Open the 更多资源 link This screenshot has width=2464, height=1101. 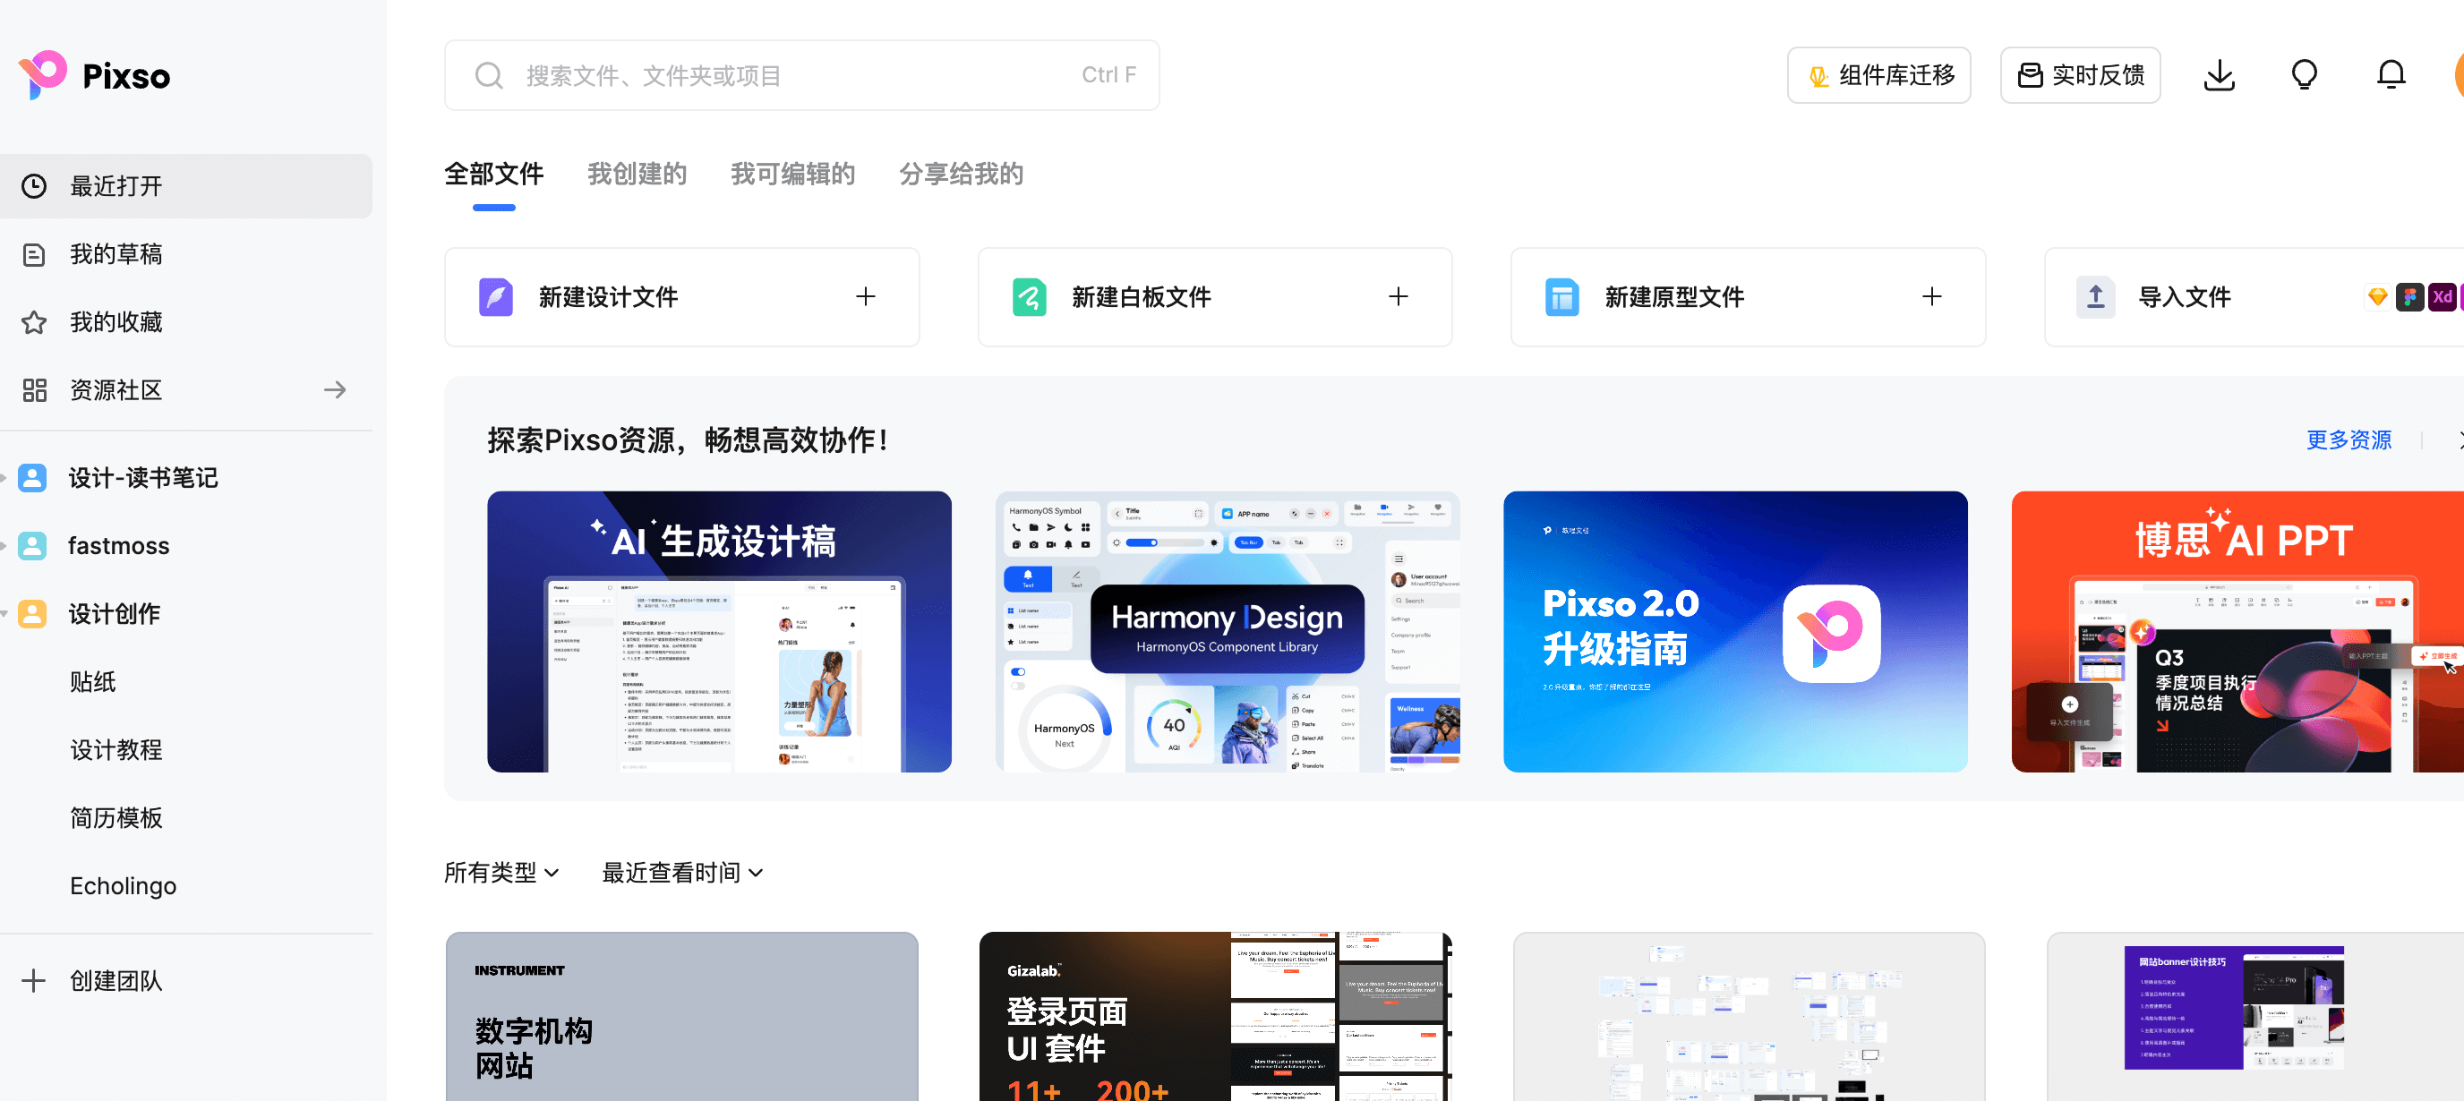pyautogui.click(x=2348, y=440)
